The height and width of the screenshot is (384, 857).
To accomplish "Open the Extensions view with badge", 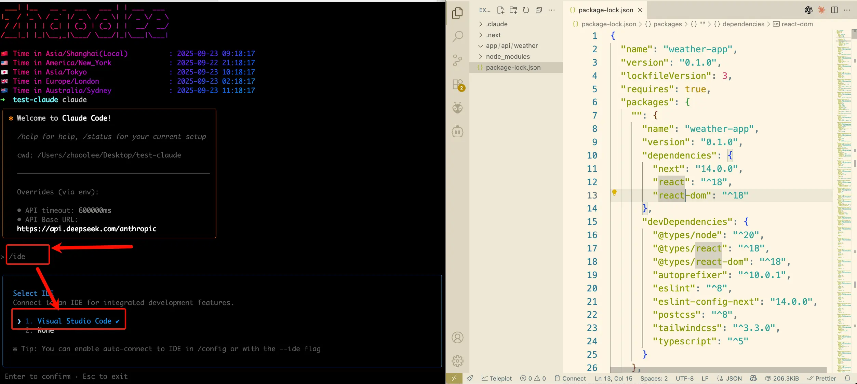I will point(457,84).
